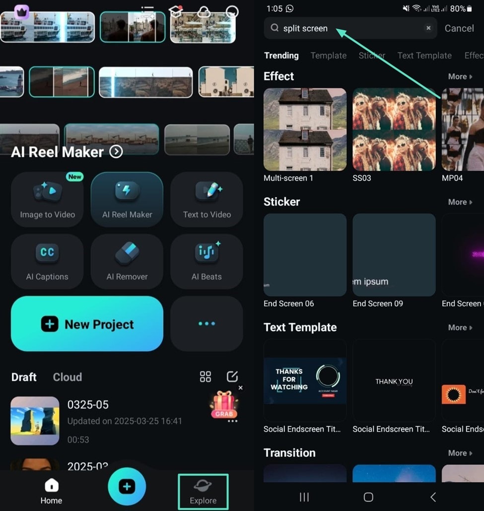
Task: Open the three-dots more tools tile
Action: (207, 323)
